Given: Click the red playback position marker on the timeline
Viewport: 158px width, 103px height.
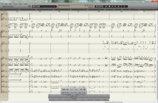Looking at the screenshot, I should click(x=154, y=10).
